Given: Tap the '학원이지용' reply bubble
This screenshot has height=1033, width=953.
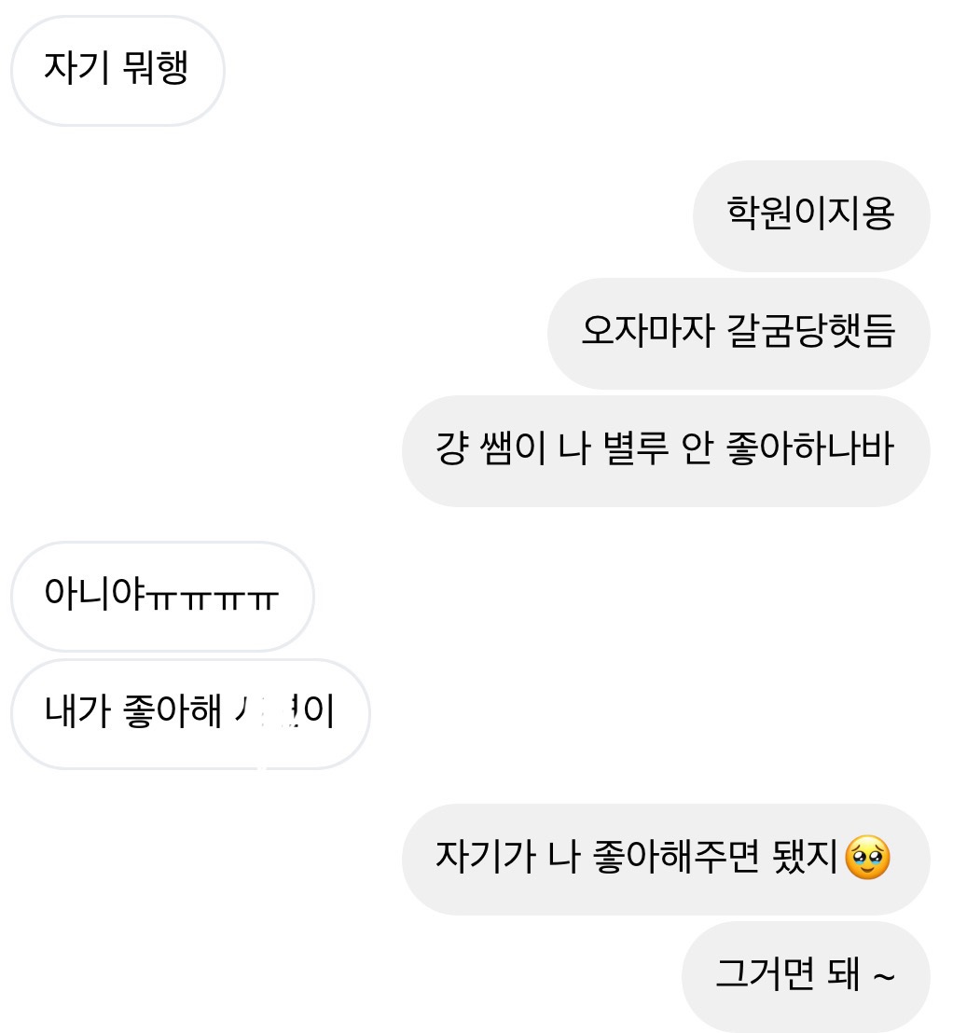Looking at the screenshot, I should tap(811, 216).
